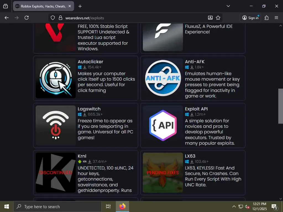Click the forward navigation arrow
This screenshot has width=283, height=212.
point(16,18)
